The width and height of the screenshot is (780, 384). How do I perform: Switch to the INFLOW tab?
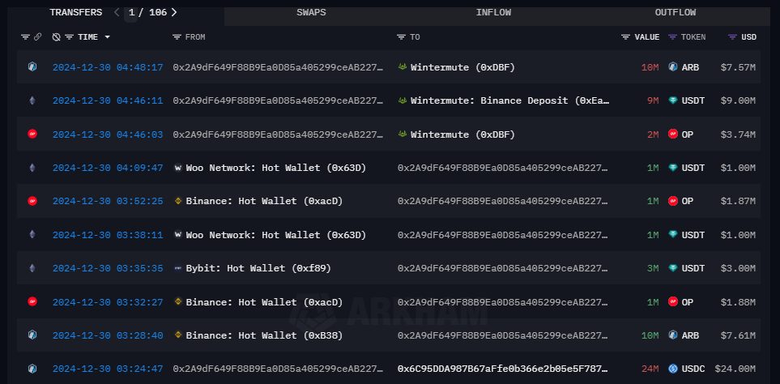click(x=493, y=12)
